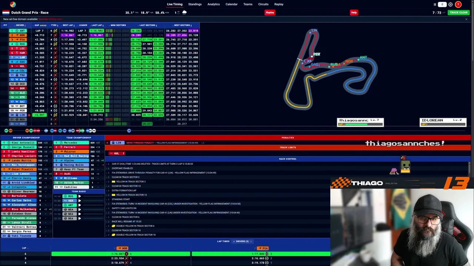The width and height of the screenshot is (474, 266).
Task: Click the NOR lap times column header
Action: click(x=122, y=248)
